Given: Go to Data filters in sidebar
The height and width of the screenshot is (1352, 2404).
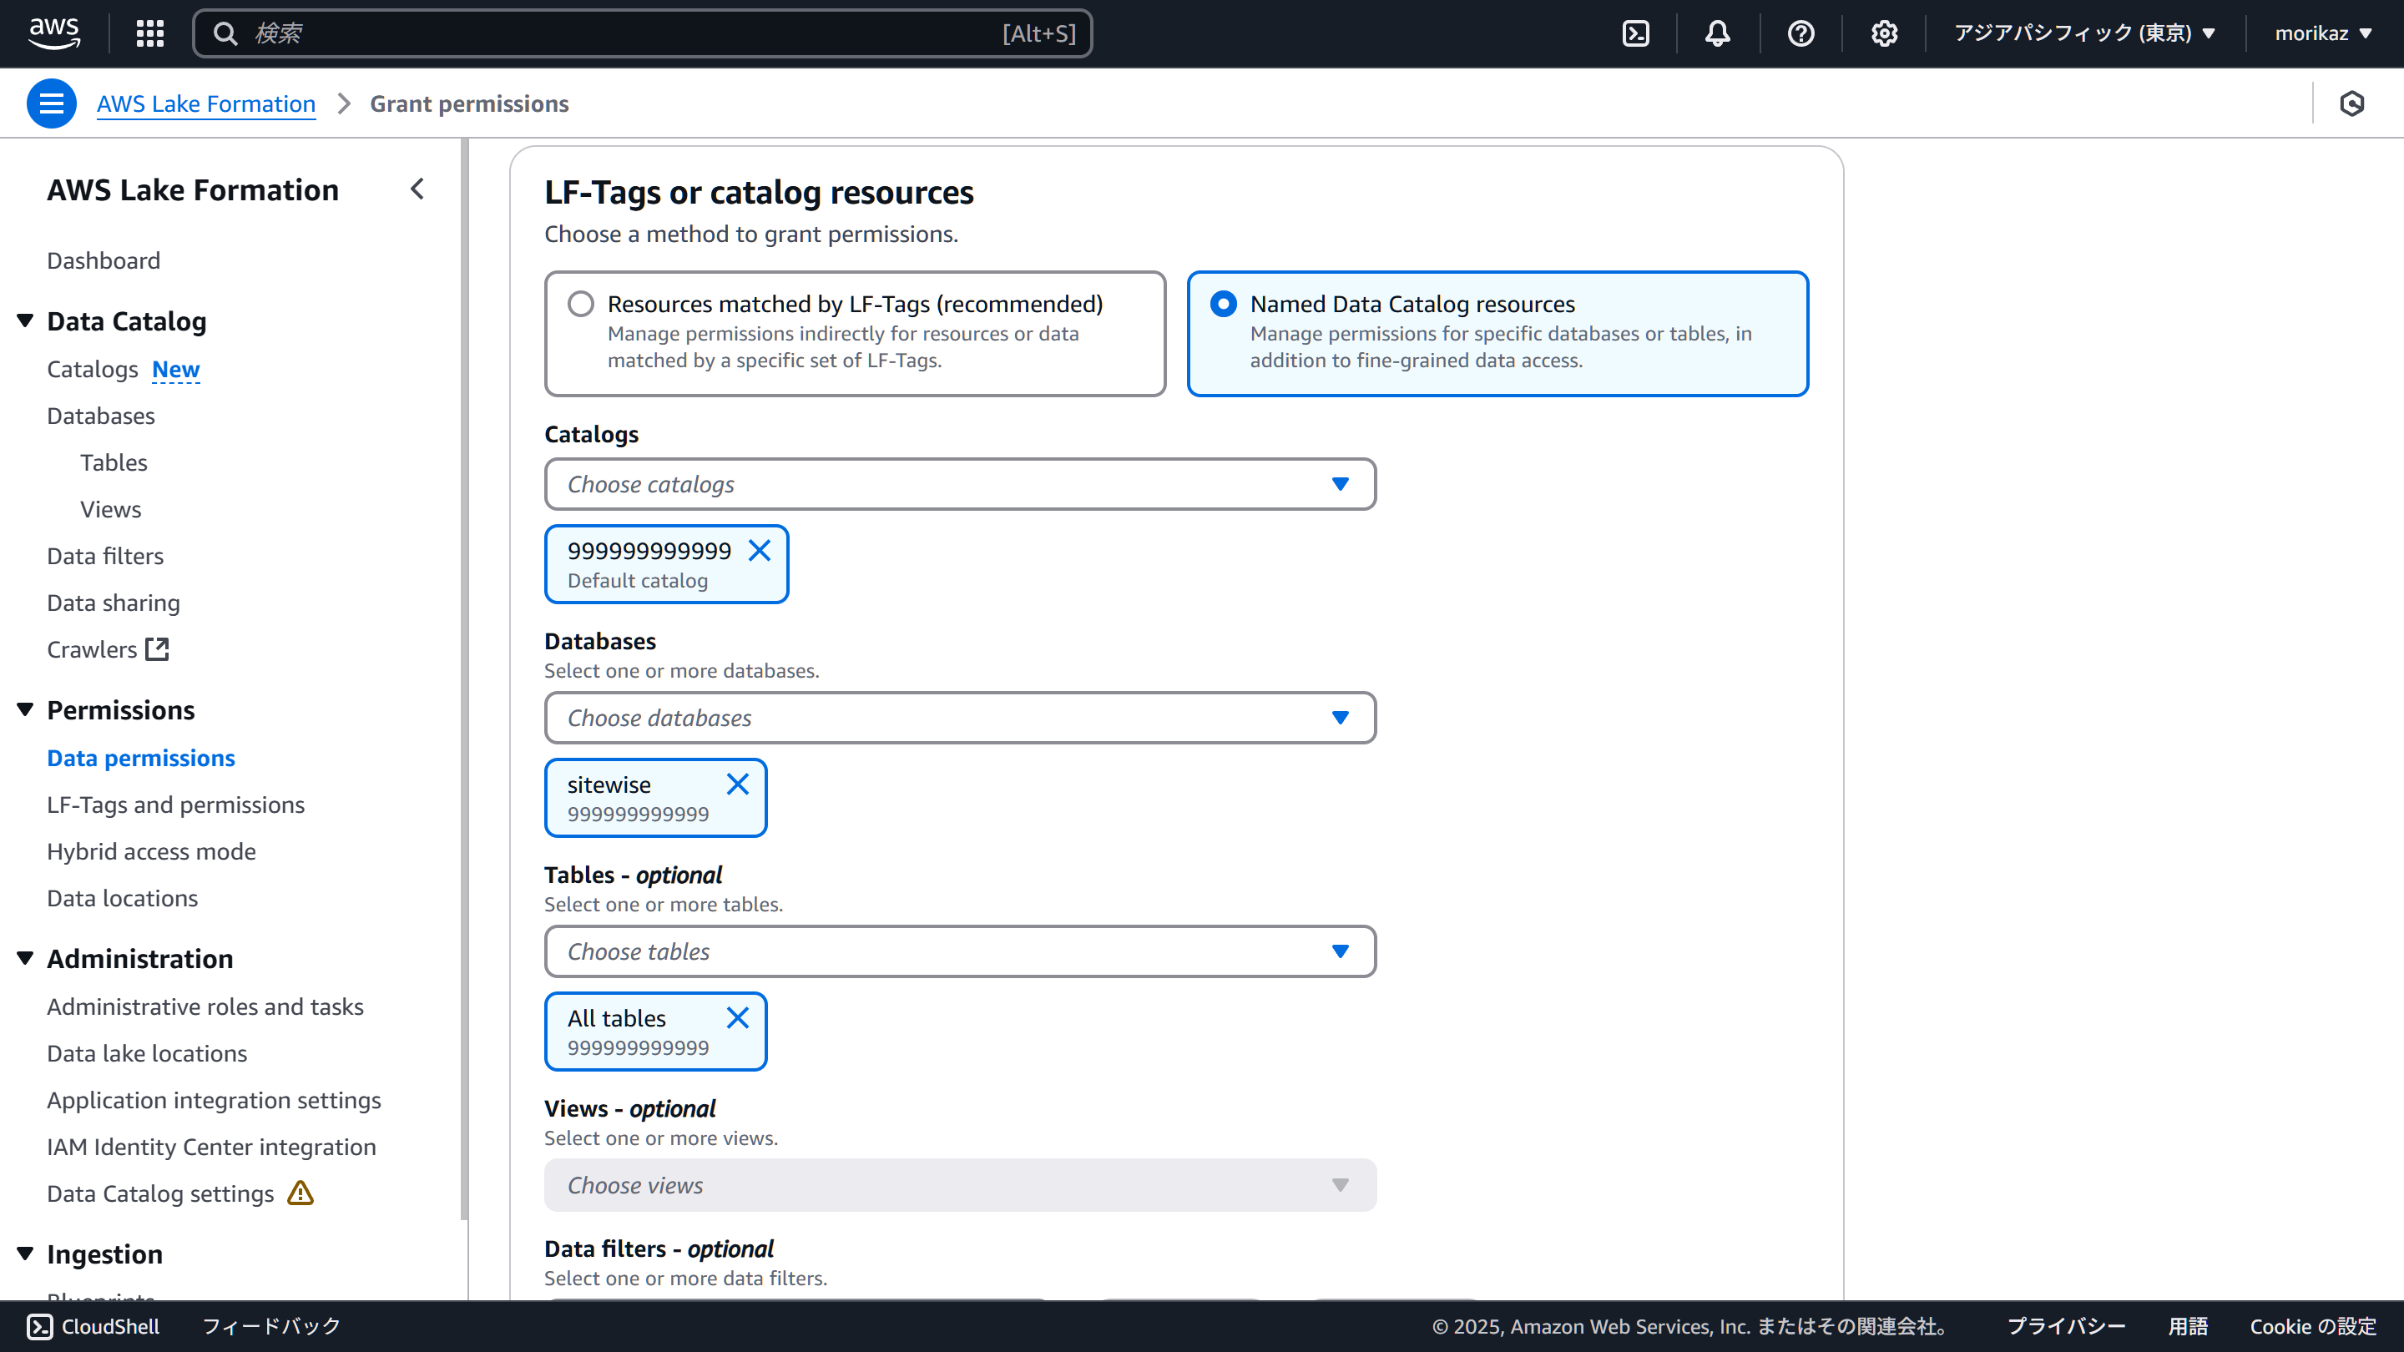Looking at the screenshot, I should coord(104,556).
